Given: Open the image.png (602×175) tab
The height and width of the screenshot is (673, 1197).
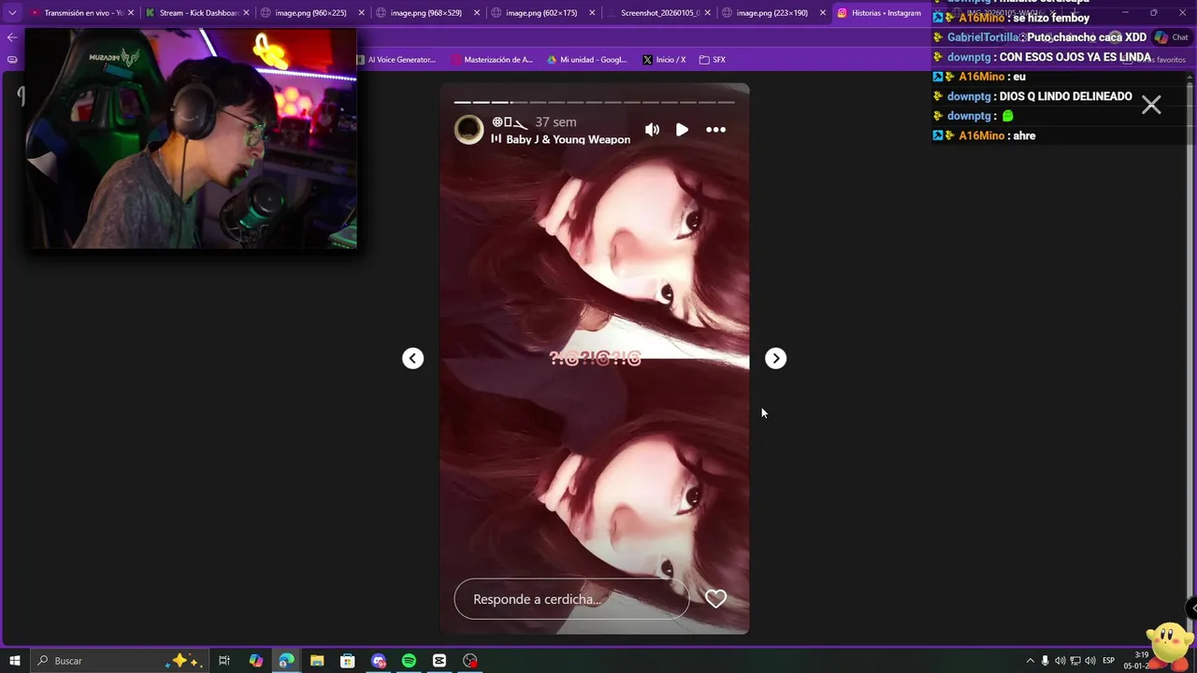Looking at the screenshot, I should (541, 13).
